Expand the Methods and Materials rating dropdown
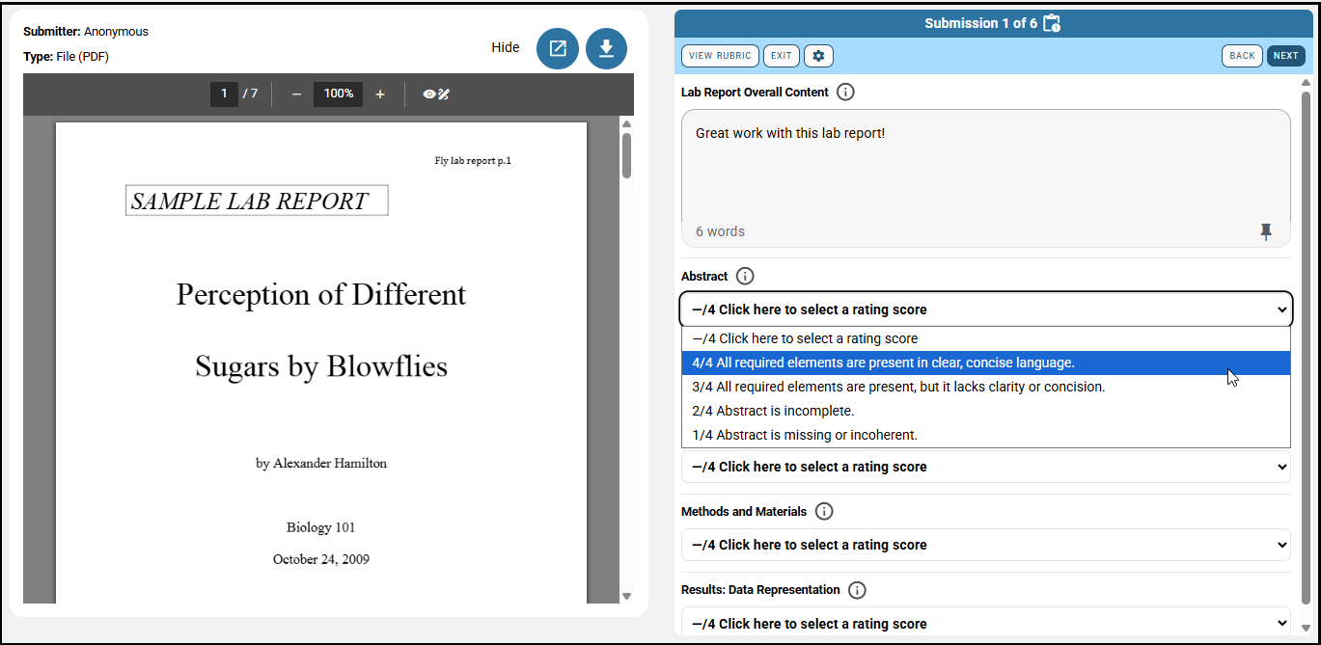The width and height of the screenshot is (1321, 645). tap(986, 545)
